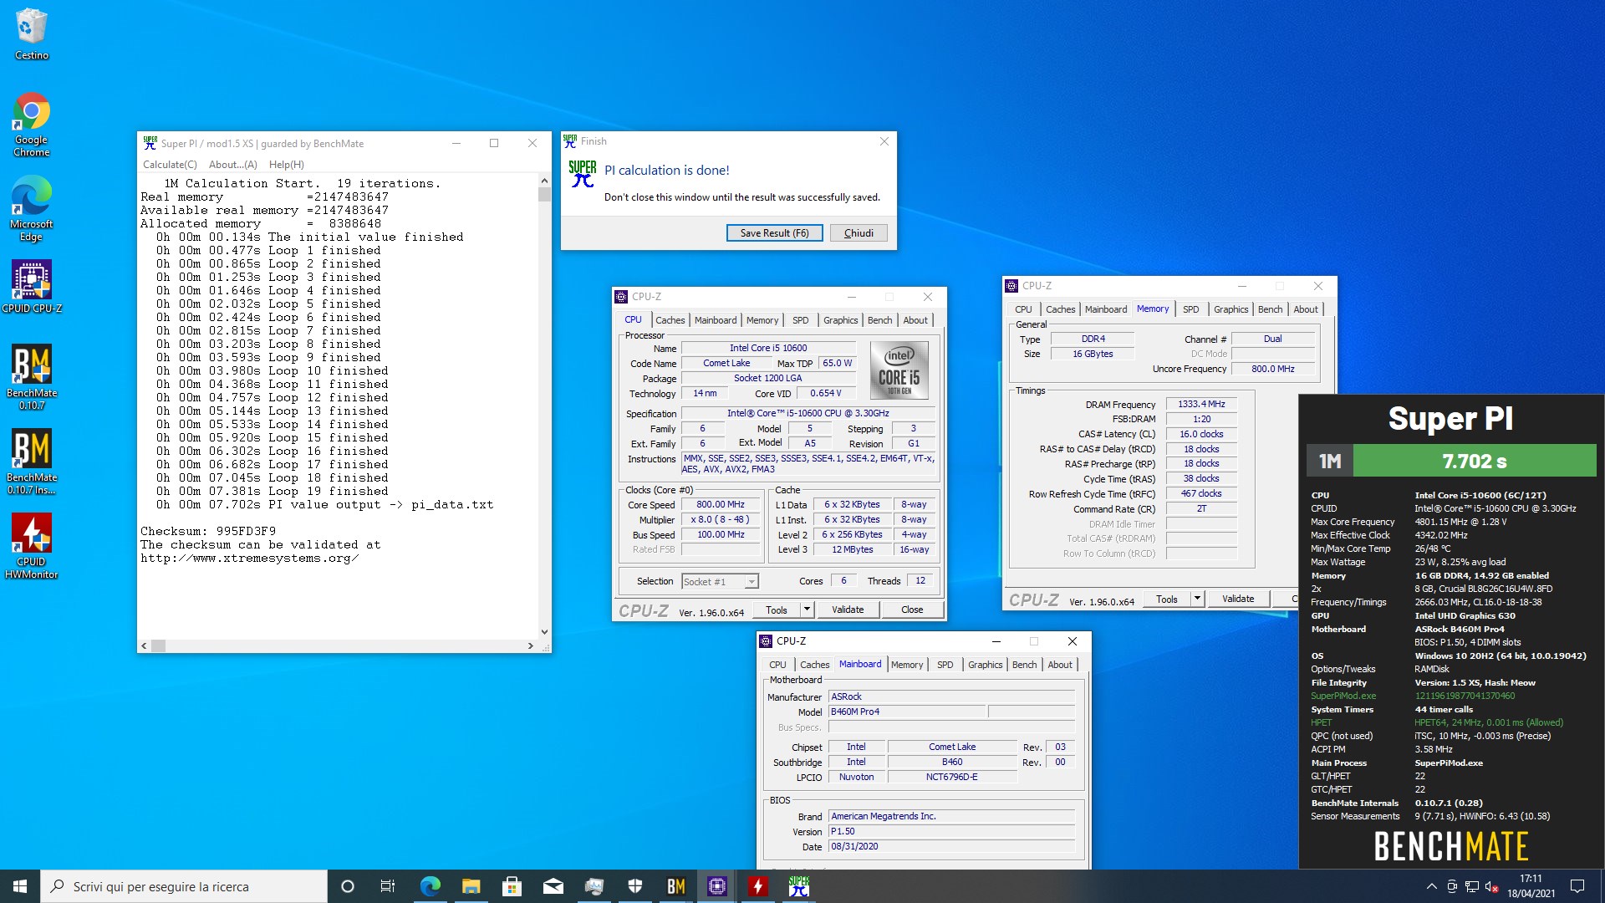Open network status tray icon
The height and width of the screenshot is (903, 1605).
[x=1472, y=886]
